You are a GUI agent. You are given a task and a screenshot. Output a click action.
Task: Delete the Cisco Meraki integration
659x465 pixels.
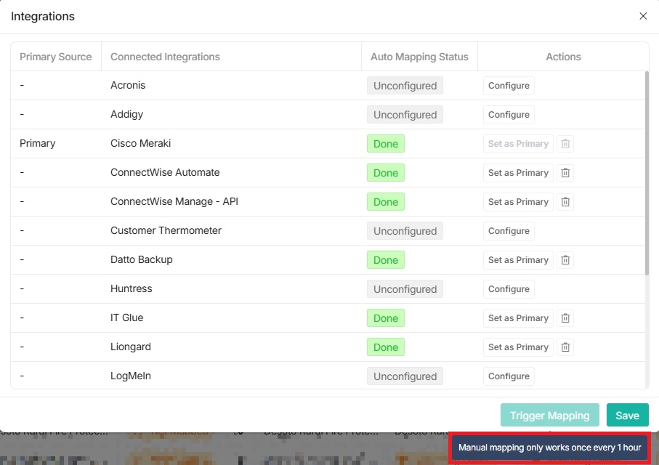(x=565, y=144)
